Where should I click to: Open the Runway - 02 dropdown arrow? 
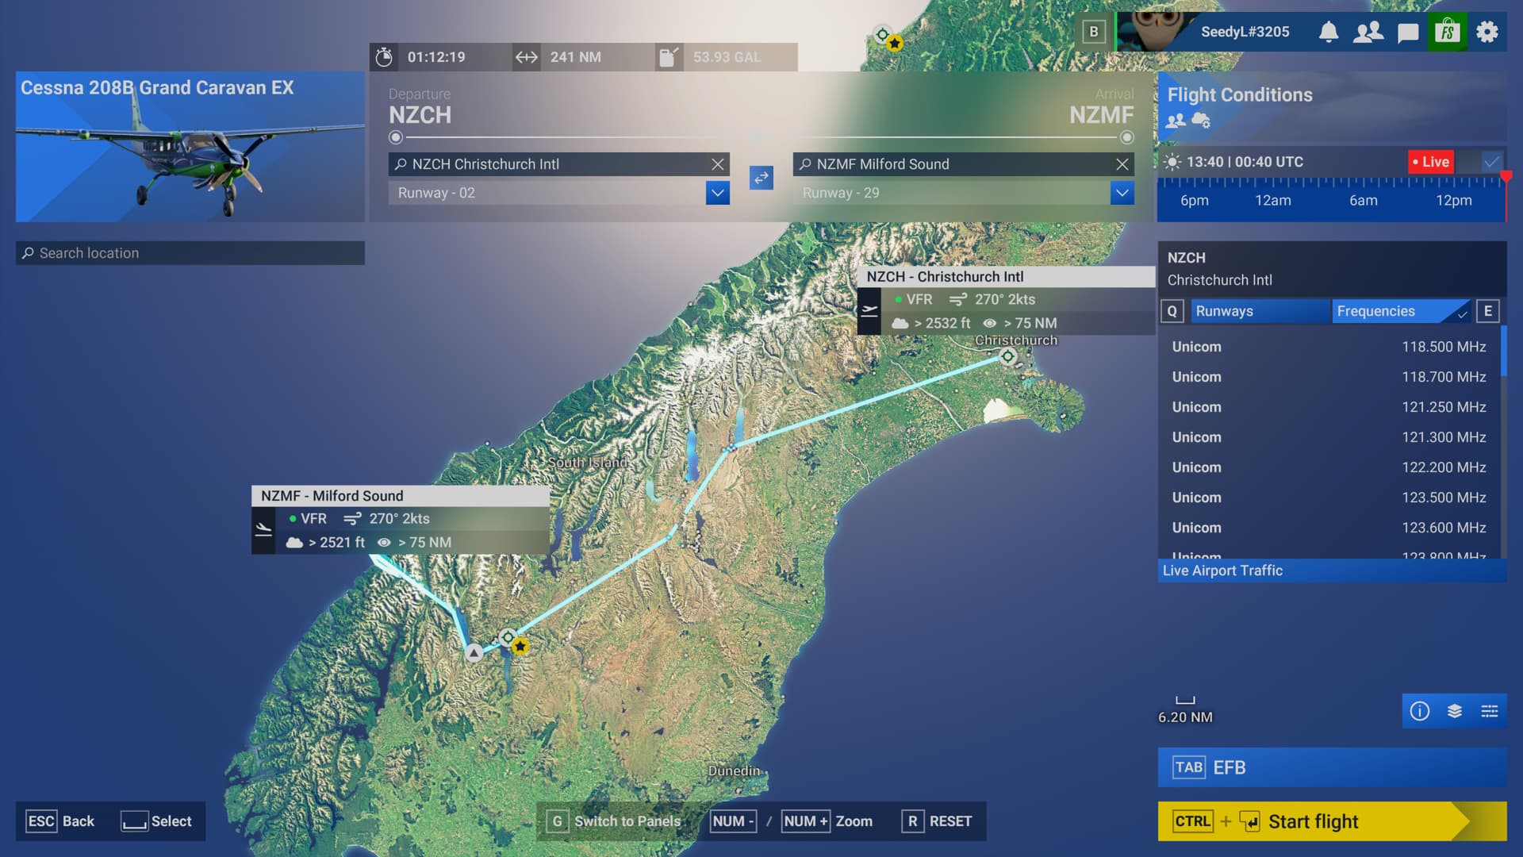pos(718,193)
